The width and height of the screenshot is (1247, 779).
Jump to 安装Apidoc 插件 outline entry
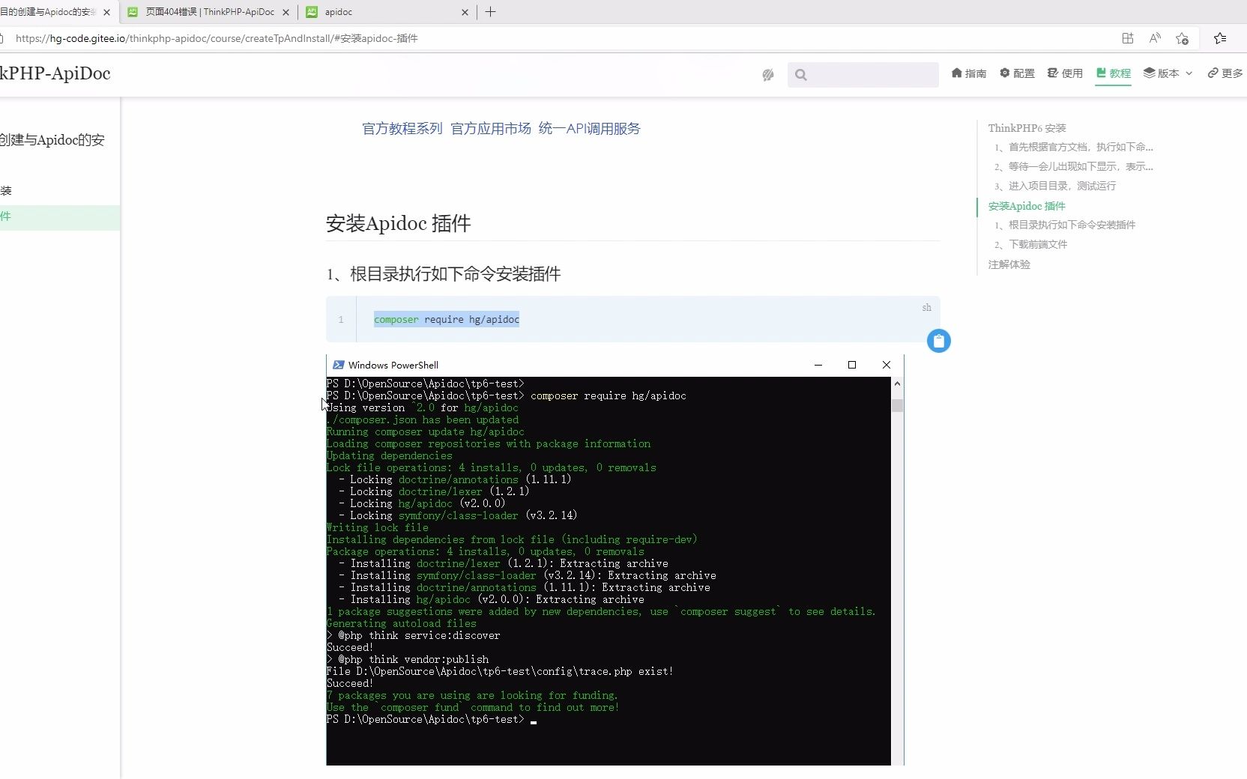(1027, 206)
